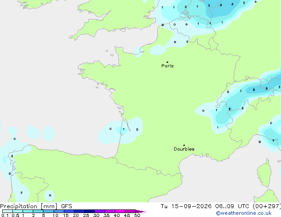Select the 0.1 mm lightest legend swatch

(8, 211)
